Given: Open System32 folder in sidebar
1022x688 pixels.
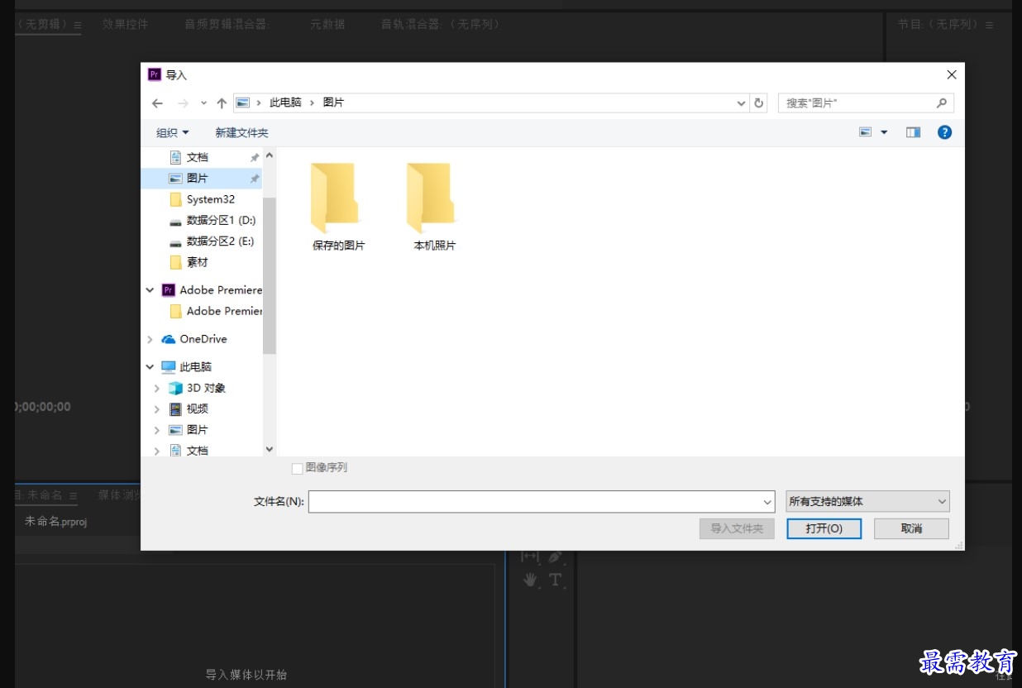Looking at the screenshot, I should 203,199.
